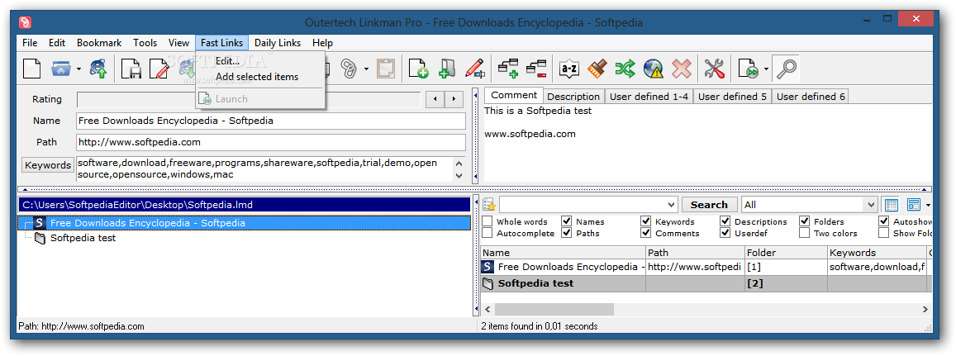The width and height of the screenshot is (956, 356).
Task: Uncheck the Userdef search option
Action: coord(725,233)
